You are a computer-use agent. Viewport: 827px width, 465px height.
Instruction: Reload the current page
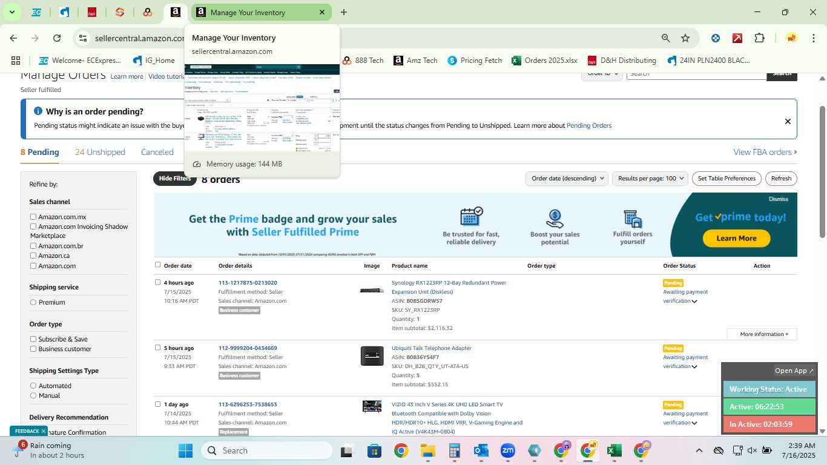pos(57,38)
